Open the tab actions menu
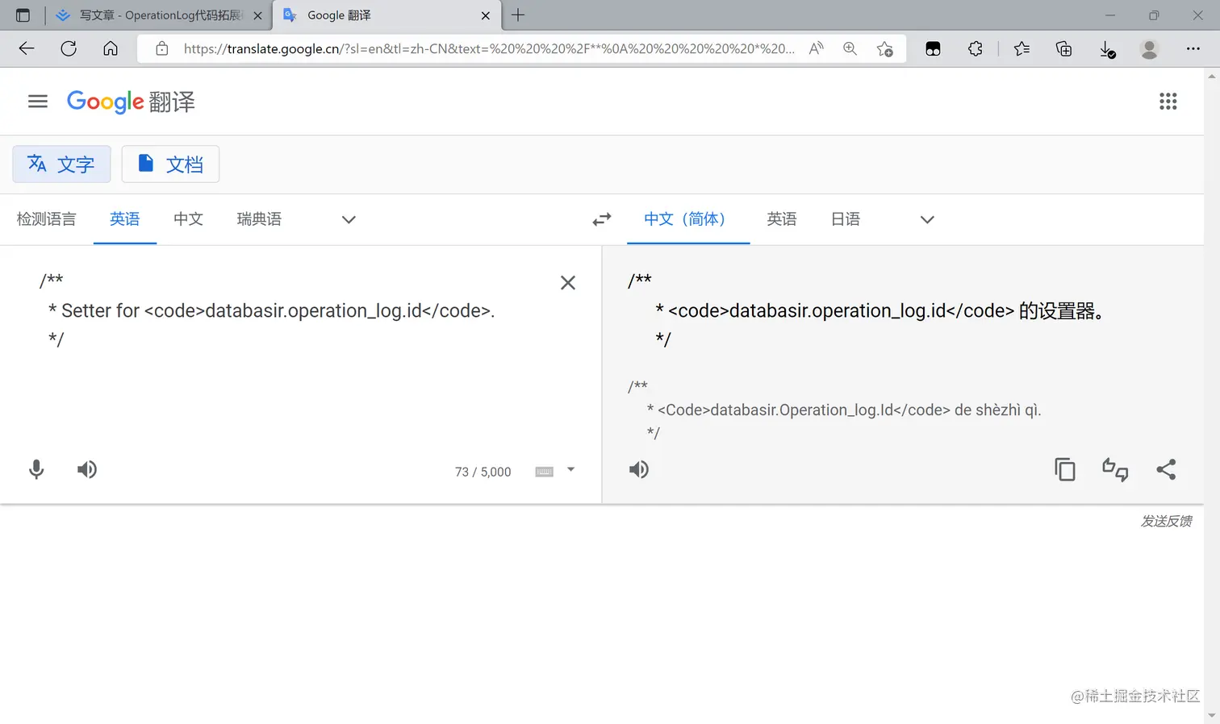This screenshot has height=724, width=1220. pyautogui.click(x=23, y=15)
